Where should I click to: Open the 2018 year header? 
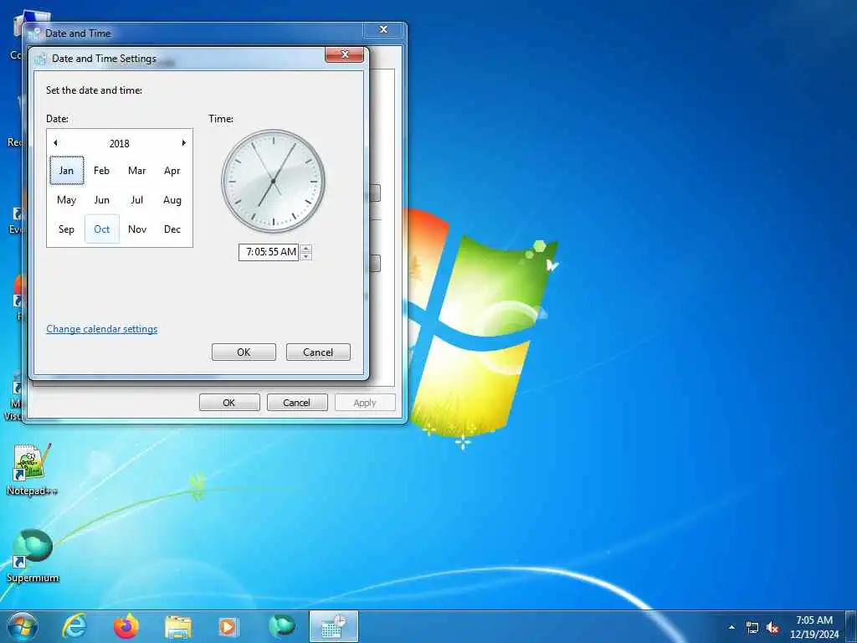[119, 144]
